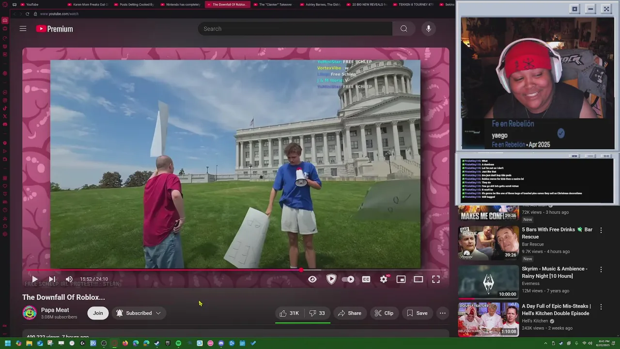This screenshot has width=620, height=349.
Task: Go back in browser navigation
Action: pos(14,14)
